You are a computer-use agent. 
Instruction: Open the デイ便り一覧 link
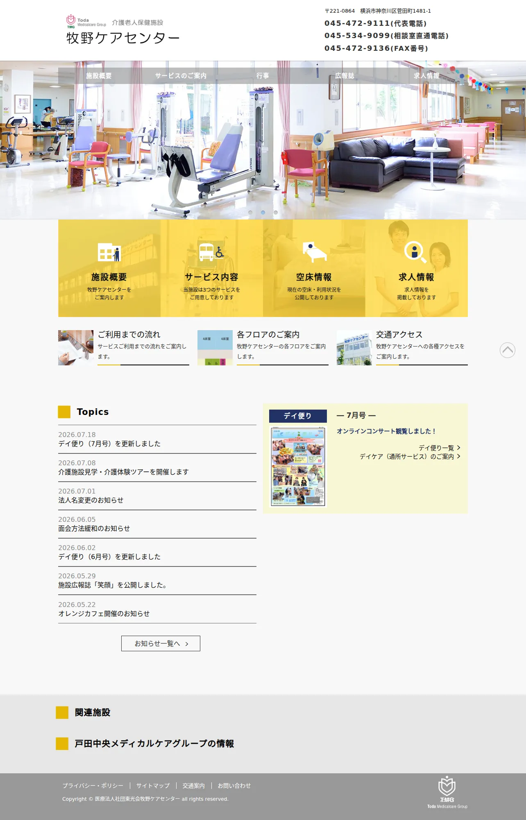439,448
